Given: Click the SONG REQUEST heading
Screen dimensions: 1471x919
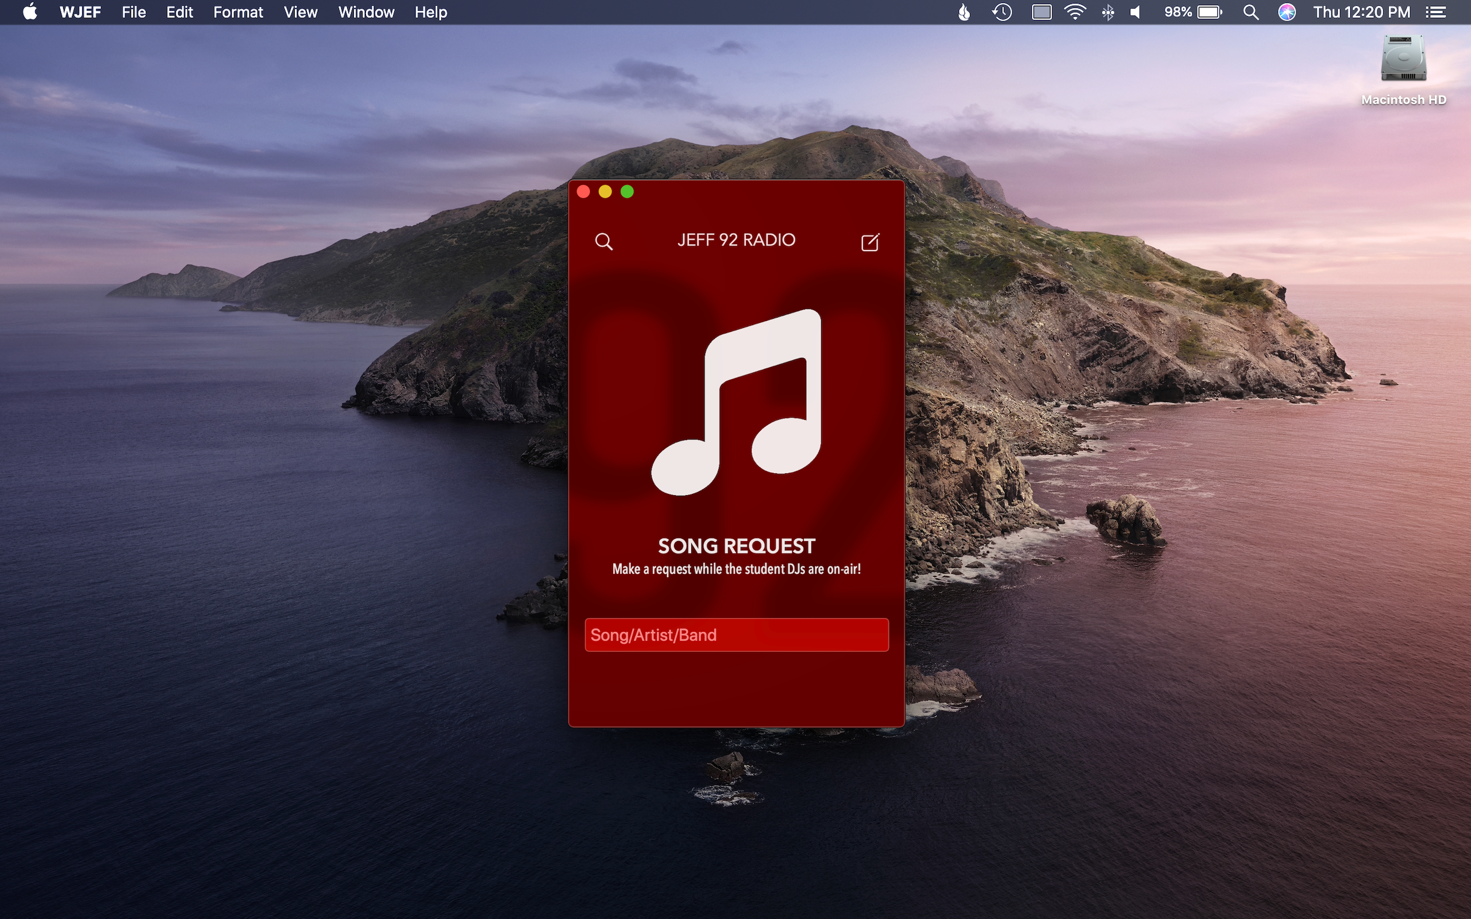Looking at the screenshot, I should click(x=736, y=546).
